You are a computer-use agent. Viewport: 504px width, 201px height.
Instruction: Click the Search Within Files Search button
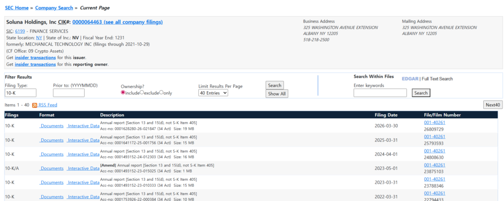(421, 93)
